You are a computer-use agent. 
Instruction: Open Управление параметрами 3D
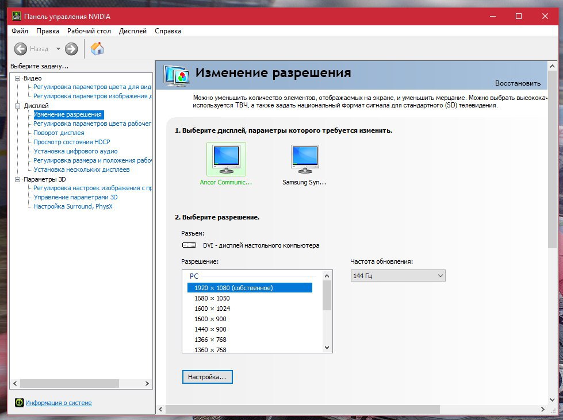click(75, 197)
